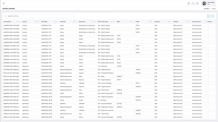Click the 1,504.50 credit value
The image size is (218, 122).
[138, 114]
